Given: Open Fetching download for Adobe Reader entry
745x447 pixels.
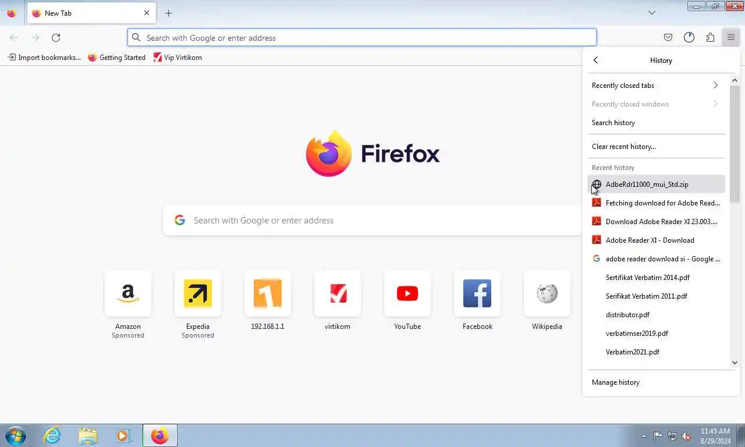Looking at the screenshot, I should point(656,203).
